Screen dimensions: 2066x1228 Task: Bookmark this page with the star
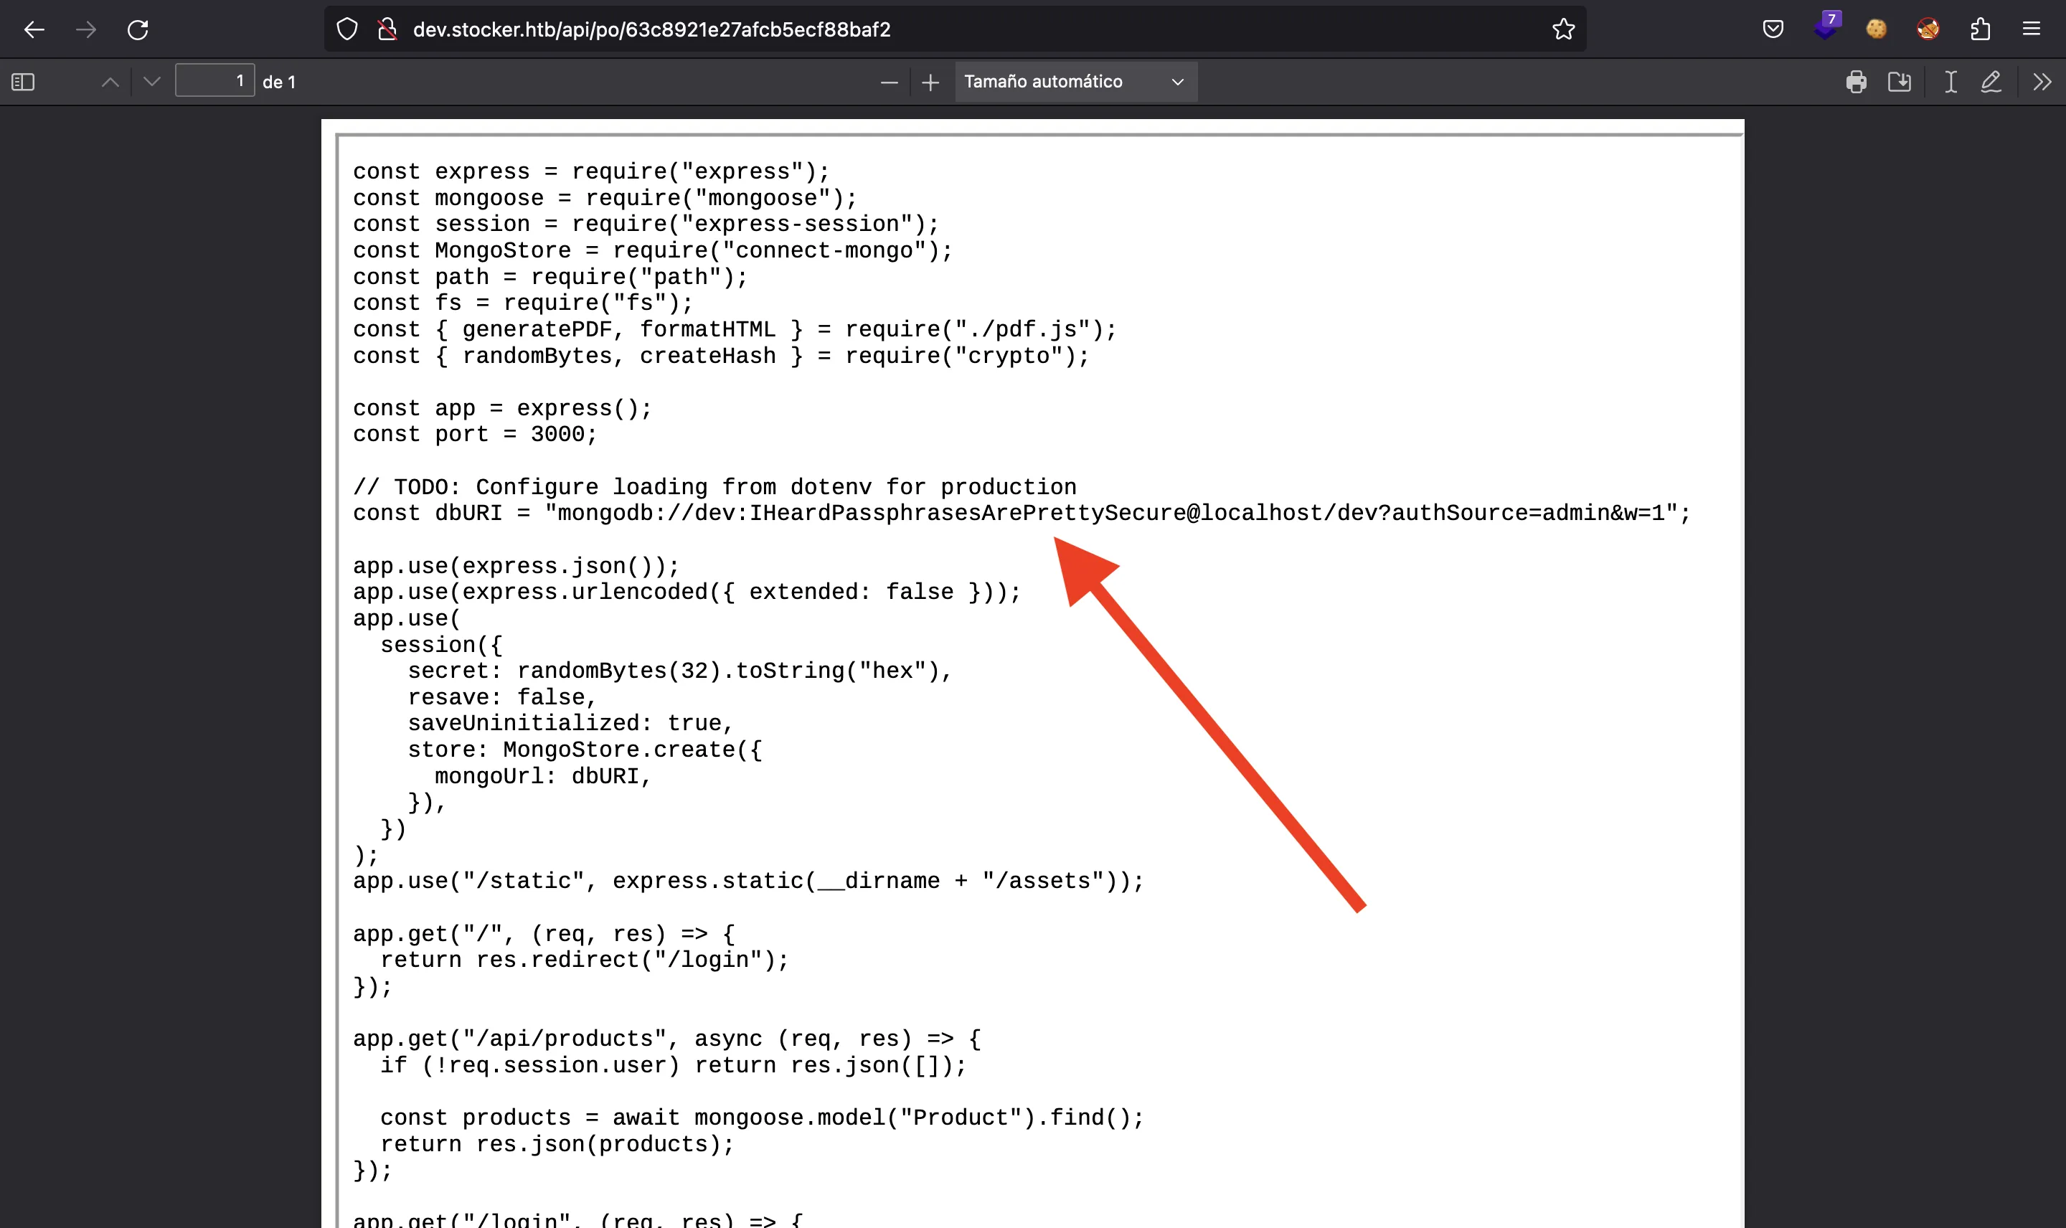click(1563, 30)
